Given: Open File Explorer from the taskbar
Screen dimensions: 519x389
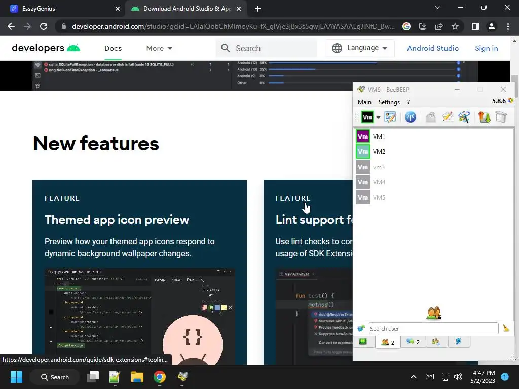Looking at the screenshot, I should click(137, 377).
